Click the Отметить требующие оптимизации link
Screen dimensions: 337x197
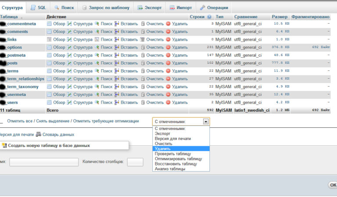click(x=106, y=121)
